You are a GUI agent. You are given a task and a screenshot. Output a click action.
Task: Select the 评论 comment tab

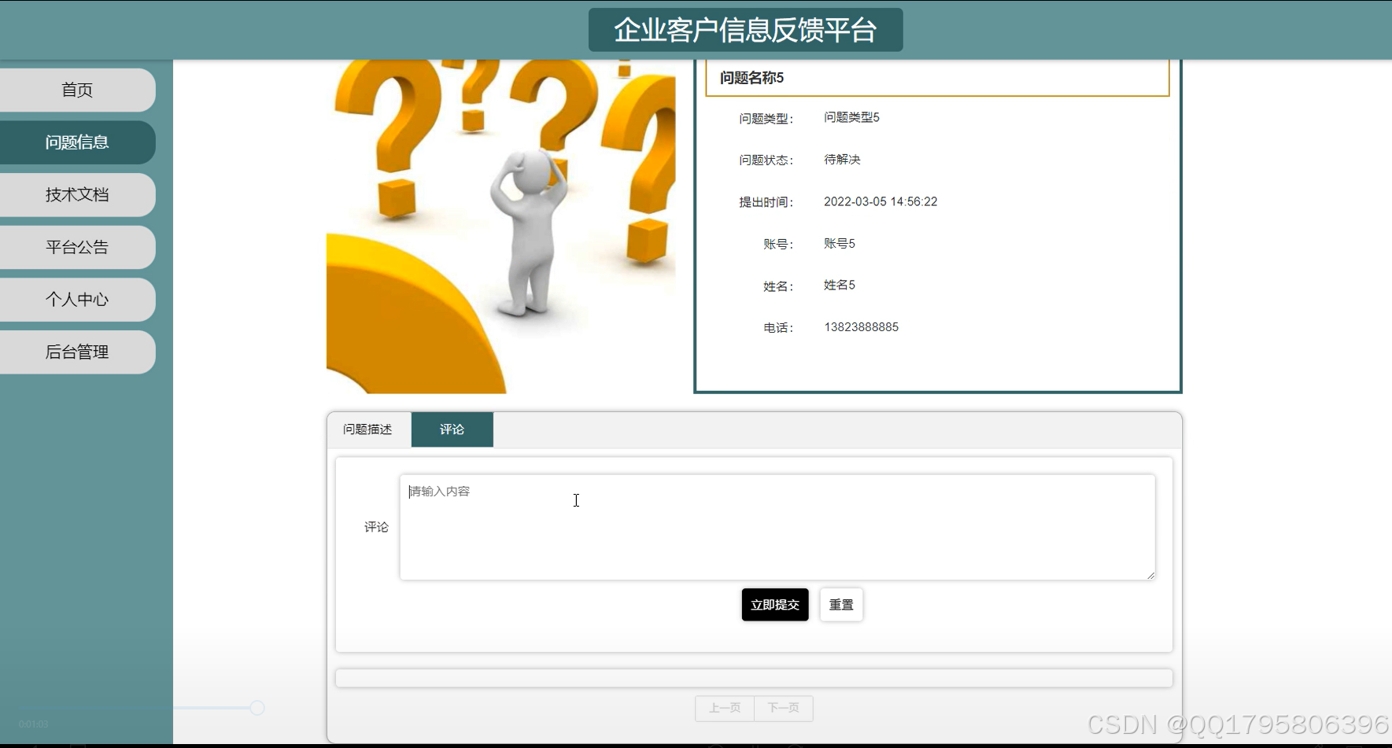(452, 429)
